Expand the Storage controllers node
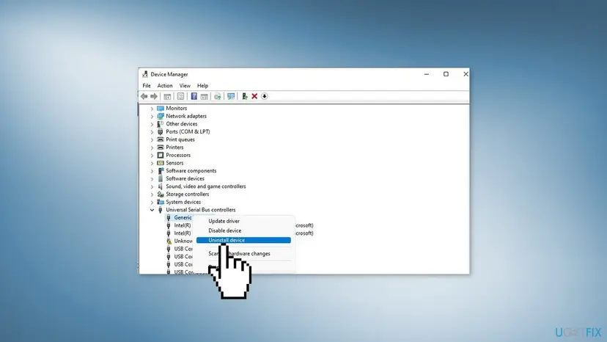 pos(152,194)
